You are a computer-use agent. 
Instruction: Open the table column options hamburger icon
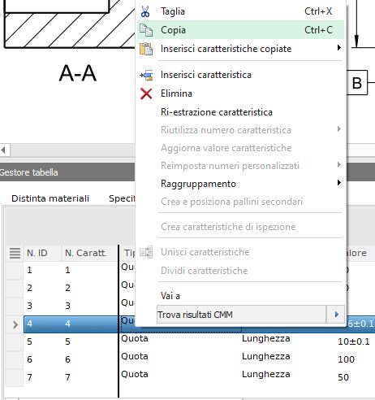coord(15,253)
